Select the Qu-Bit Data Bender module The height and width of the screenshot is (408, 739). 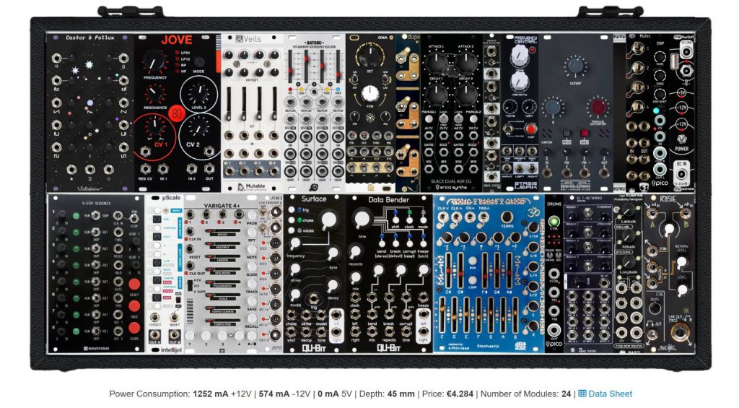(x=389, y=273)
